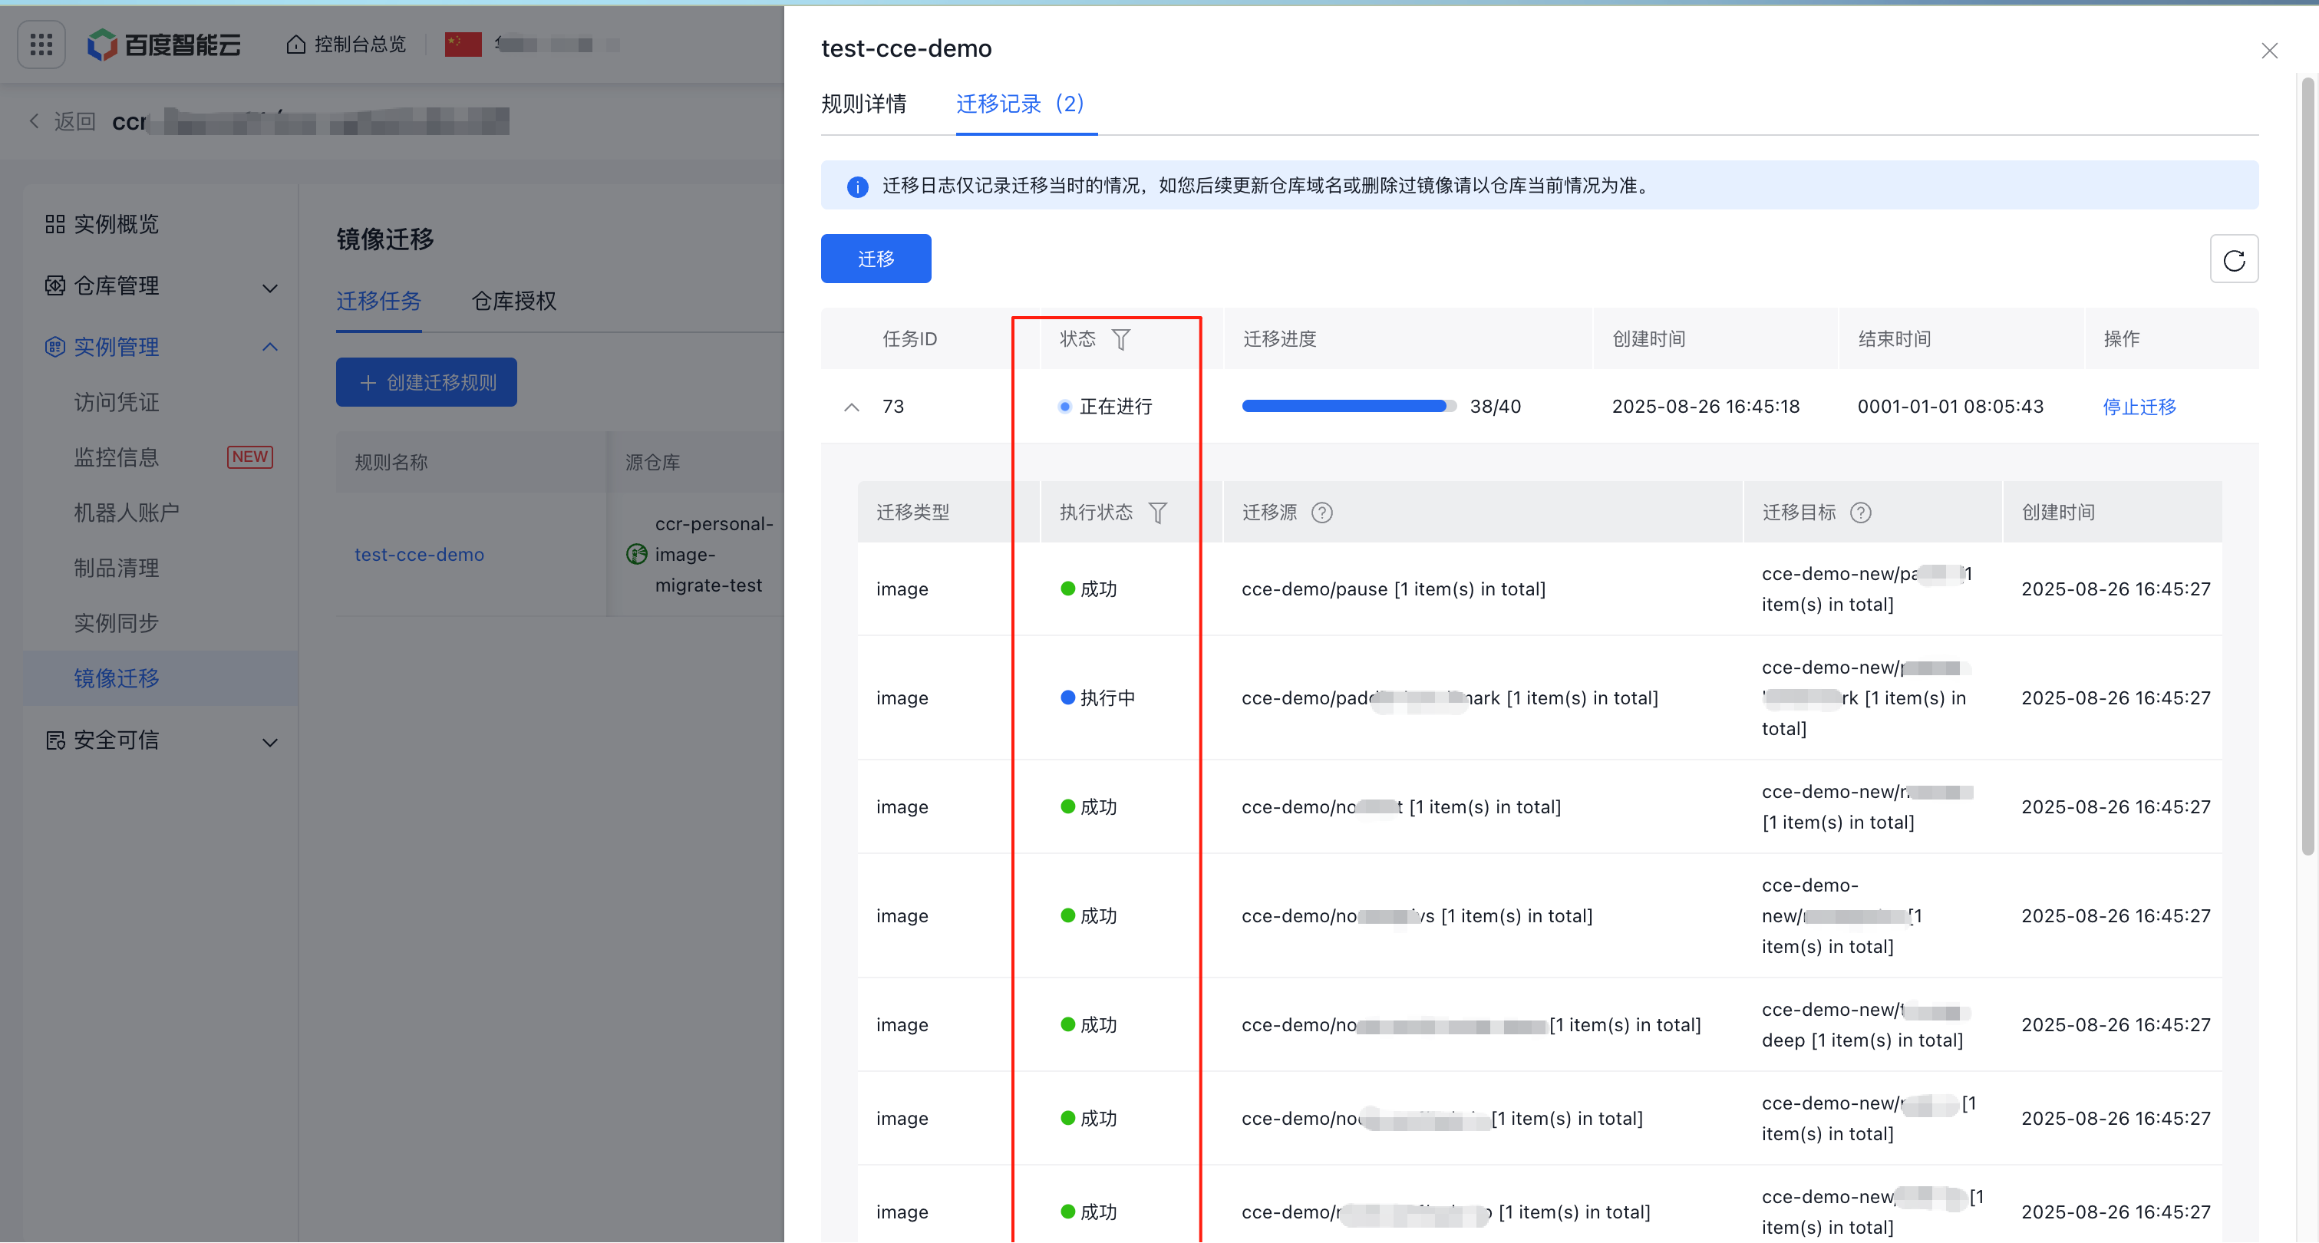The height and width of the screenshot is (1243, 2319).
Task: Open the 迁移任务 tab
Action: [x=379, y=301]
